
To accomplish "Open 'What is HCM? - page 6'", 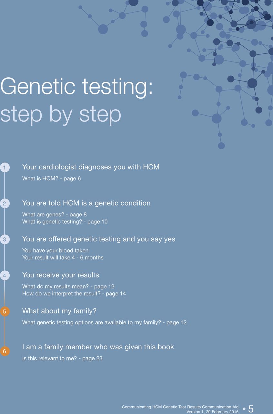I will [x=52, y=179].
